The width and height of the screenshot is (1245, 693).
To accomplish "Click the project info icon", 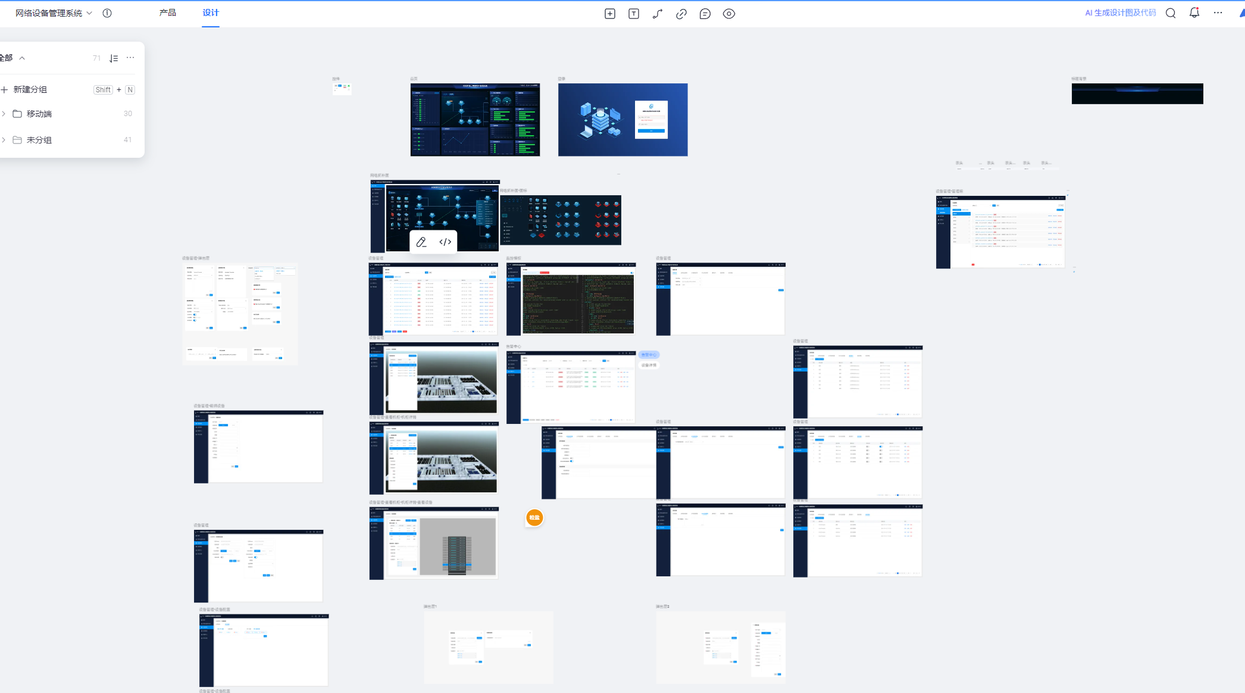I will pyautogui.click(x=107, y=13).
